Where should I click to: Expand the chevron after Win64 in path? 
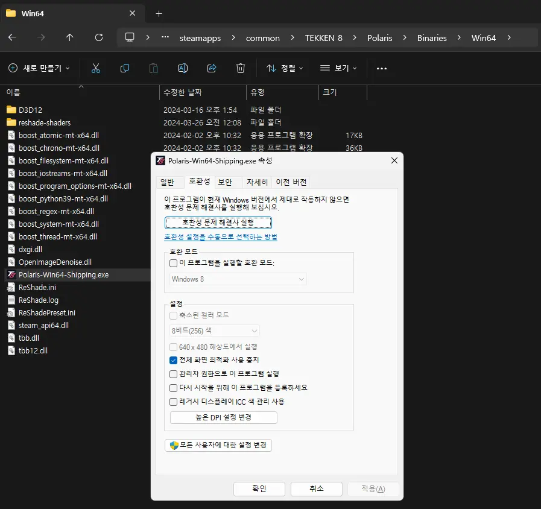point(509,37)
